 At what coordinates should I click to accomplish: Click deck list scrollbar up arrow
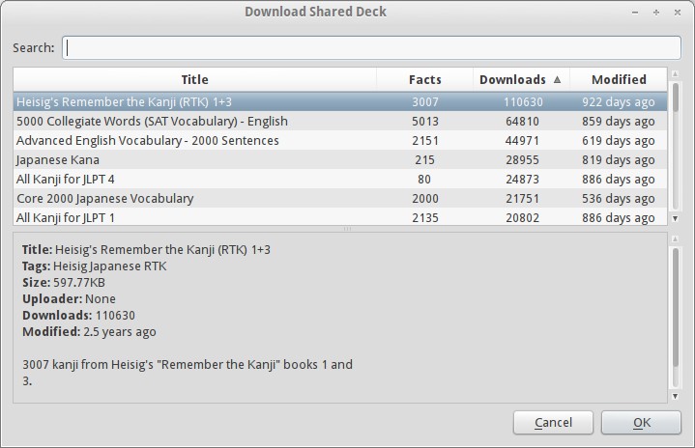tap(675, 73)
